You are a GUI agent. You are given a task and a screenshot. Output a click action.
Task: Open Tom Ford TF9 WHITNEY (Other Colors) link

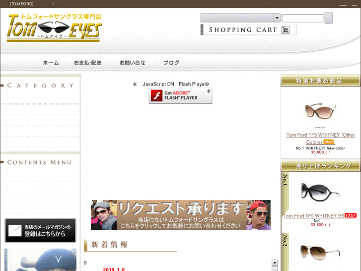point(320,138)
